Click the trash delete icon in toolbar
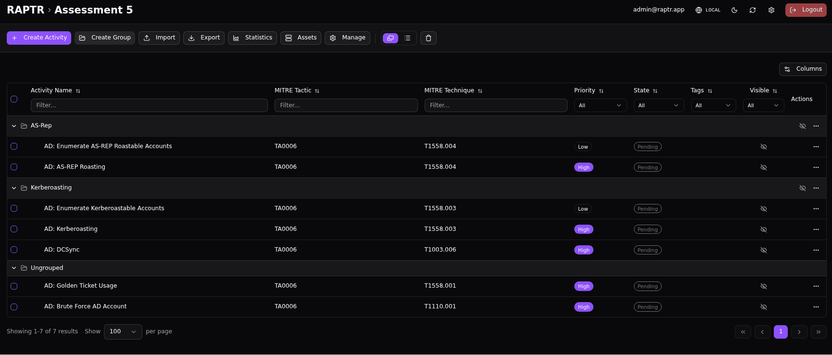 coord(428,38)
